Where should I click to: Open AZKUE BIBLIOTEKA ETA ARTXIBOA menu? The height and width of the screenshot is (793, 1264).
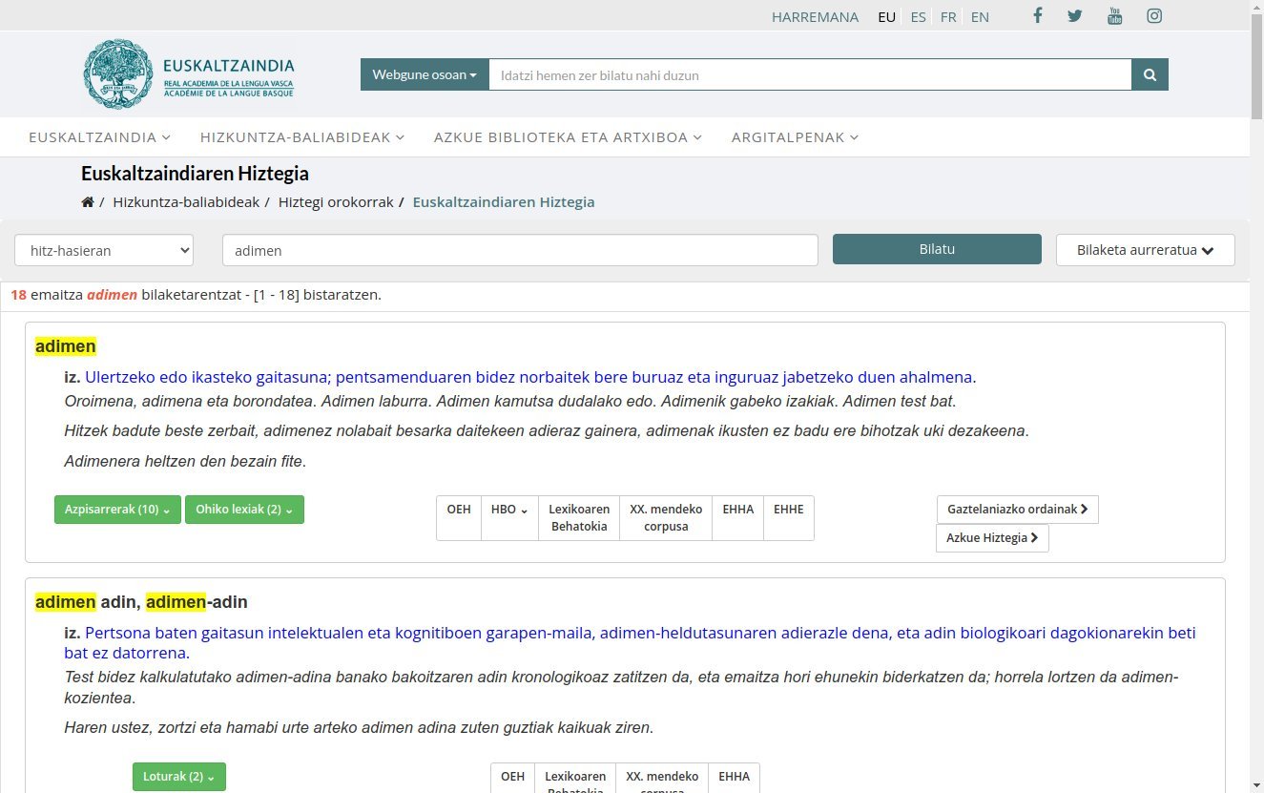pos(568,137)
